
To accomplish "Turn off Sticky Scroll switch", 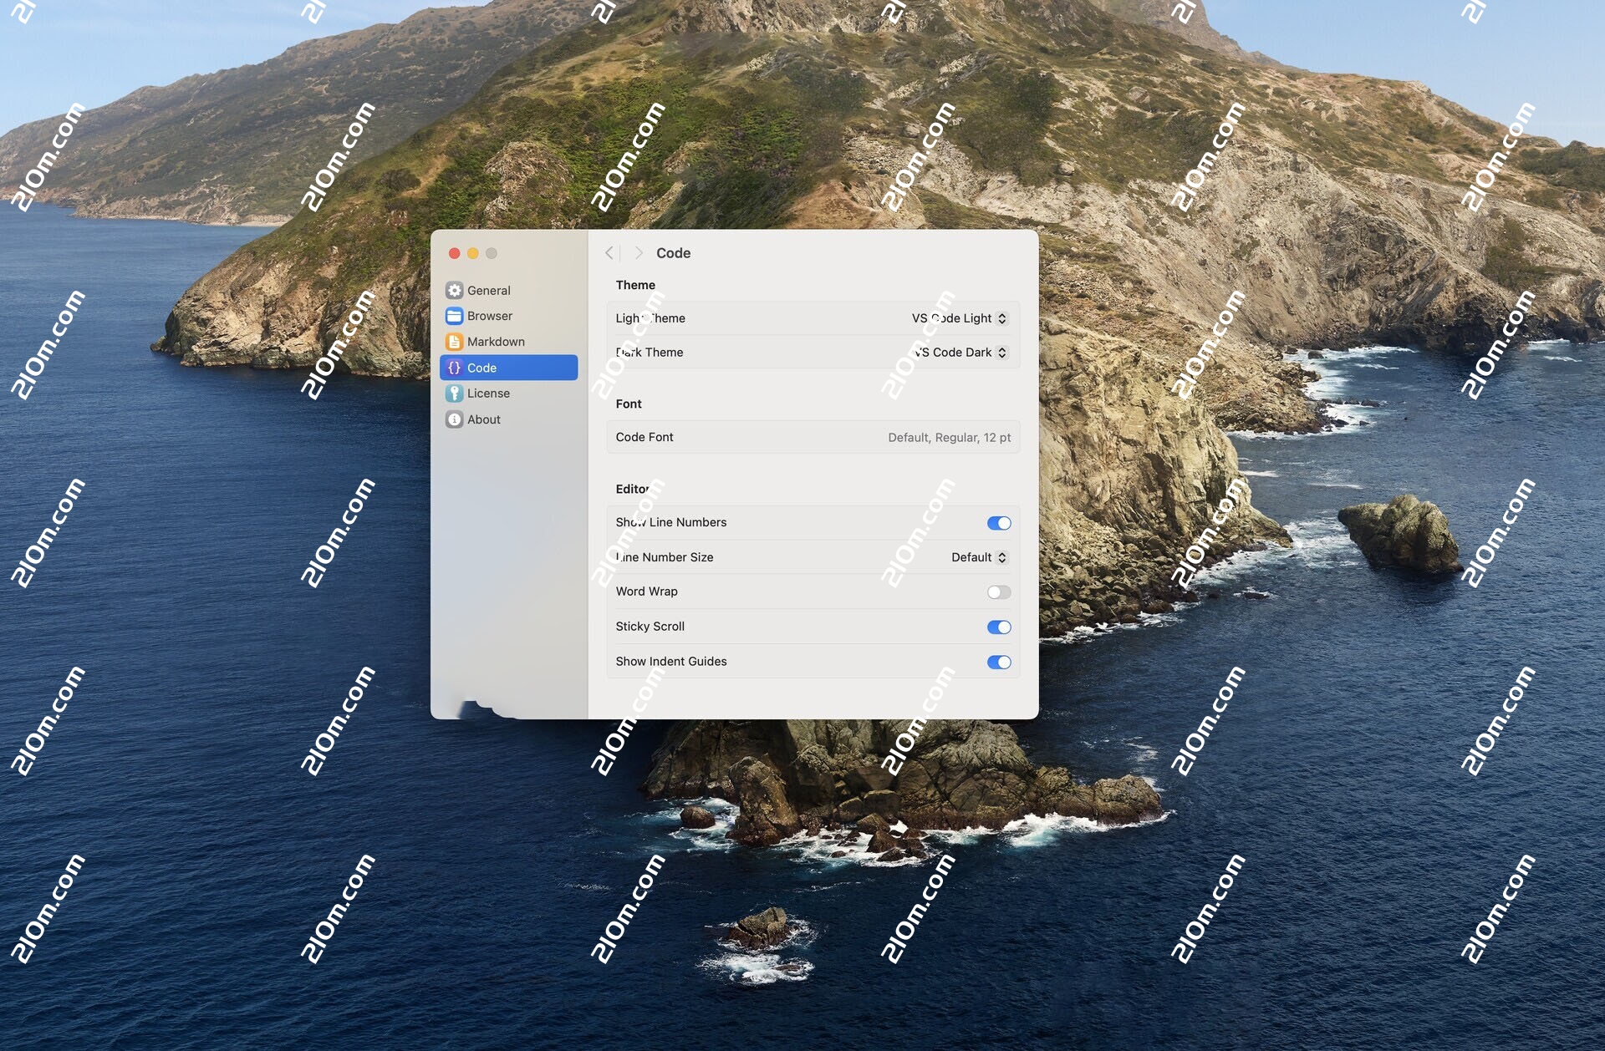I will point(999,627).
